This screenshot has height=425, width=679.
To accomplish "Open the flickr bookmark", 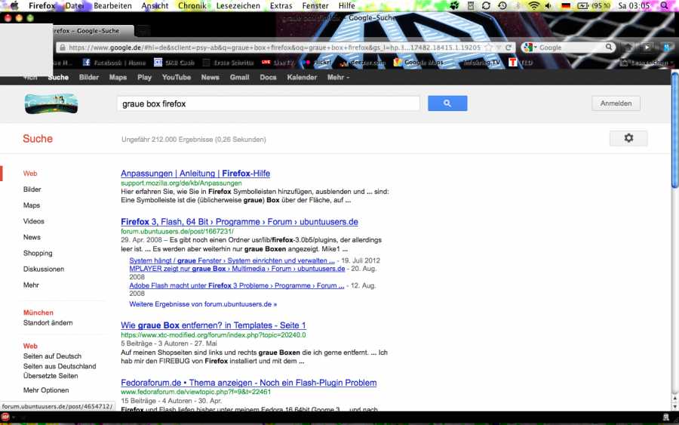I will 317,63.
